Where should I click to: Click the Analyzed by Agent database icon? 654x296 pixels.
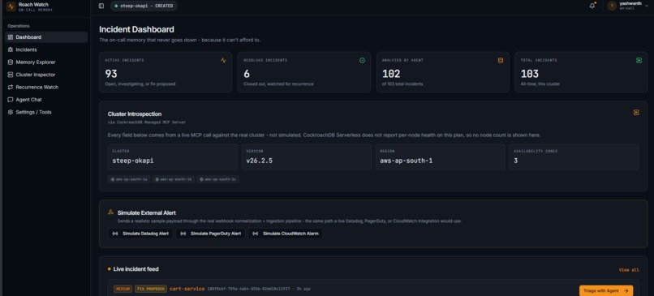pyautogui.click(x=501, y=61)
